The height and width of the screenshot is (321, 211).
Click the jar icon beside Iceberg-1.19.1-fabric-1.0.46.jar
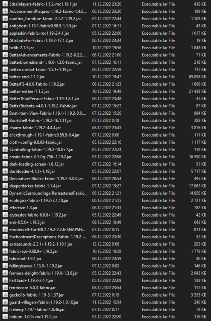(5, 309)
